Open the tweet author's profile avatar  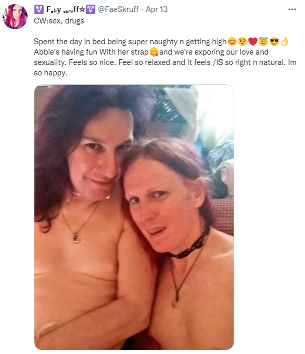pyautogui.click(x=15, y=17)
